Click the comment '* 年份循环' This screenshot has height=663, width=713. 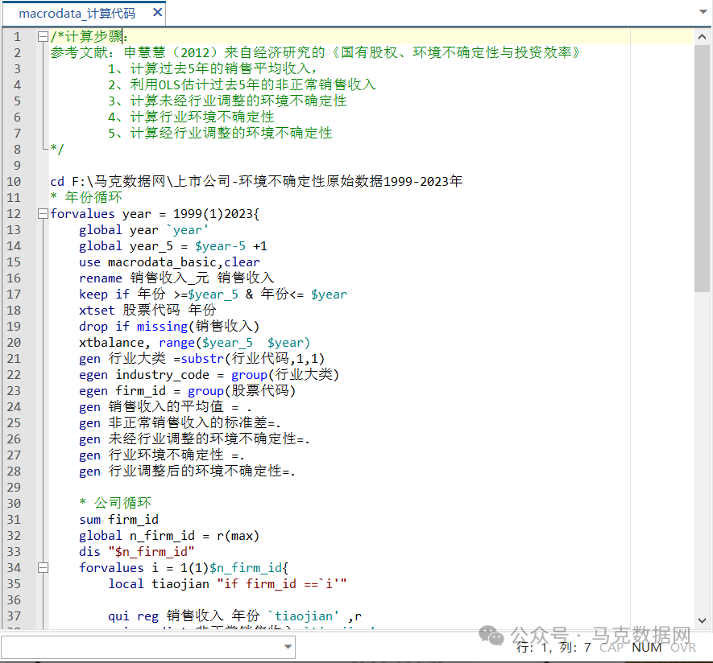(x=86, y=198)
